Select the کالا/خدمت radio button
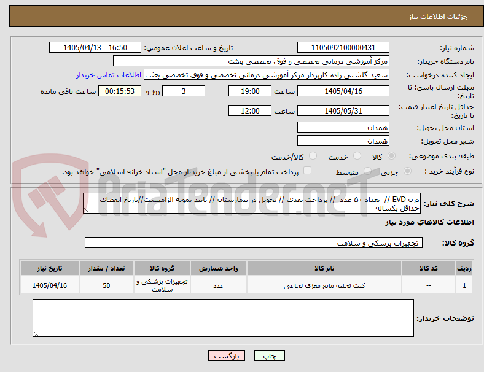Screen dimensions: 484x372 313,156
